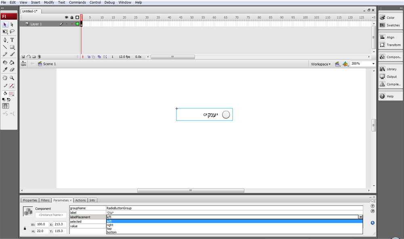This screenshot has width=404, height=239.
Task: Open the Transform panel
Action: [x=390, y=45]
